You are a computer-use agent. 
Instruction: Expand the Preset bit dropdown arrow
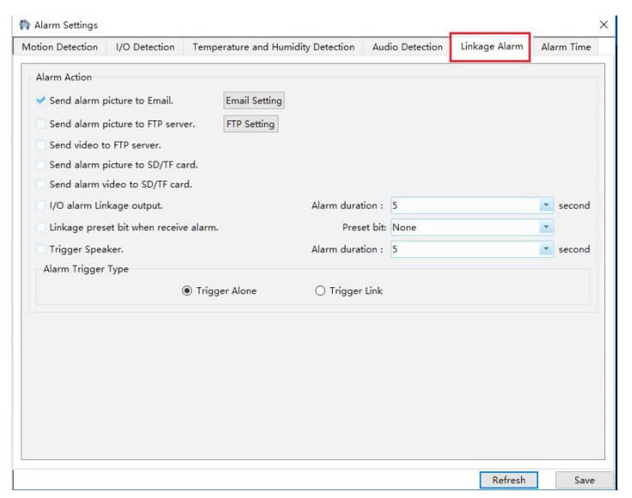tap(546, 227)
